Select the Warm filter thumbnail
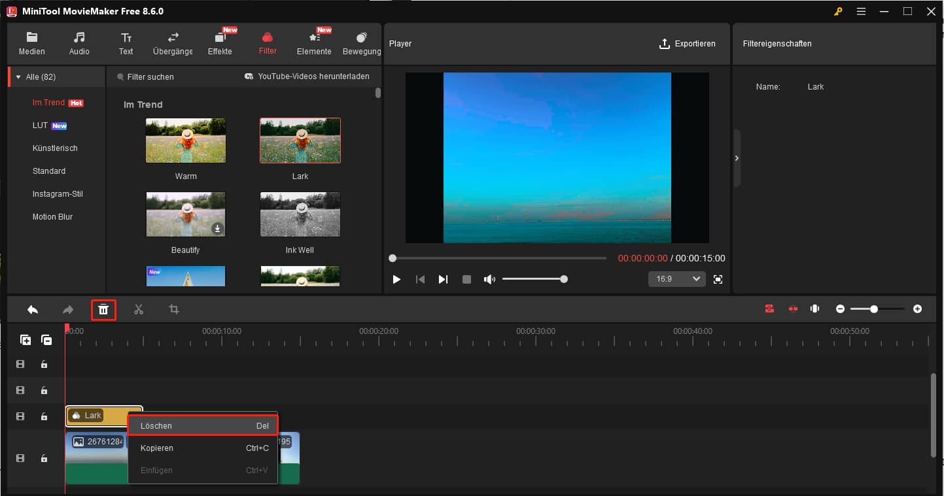Viewport: 944px width, 496px height. [185, 140]
